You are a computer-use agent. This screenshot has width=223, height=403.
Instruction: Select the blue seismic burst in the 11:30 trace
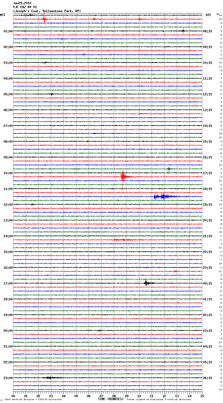tap(163, 196)
